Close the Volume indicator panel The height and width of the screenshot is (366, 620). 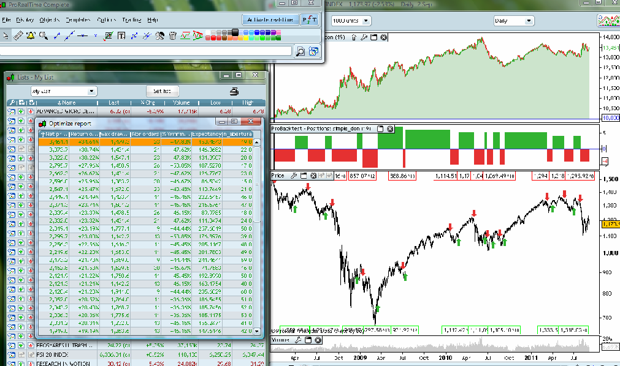[x=318, y=340]
